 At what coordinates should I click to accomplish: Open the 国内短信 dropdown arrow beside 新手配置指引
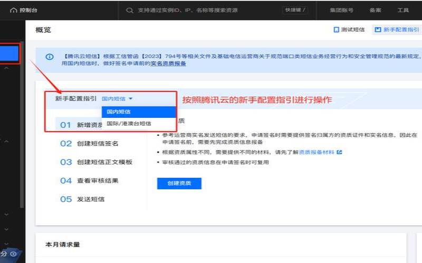click(130, 99)
